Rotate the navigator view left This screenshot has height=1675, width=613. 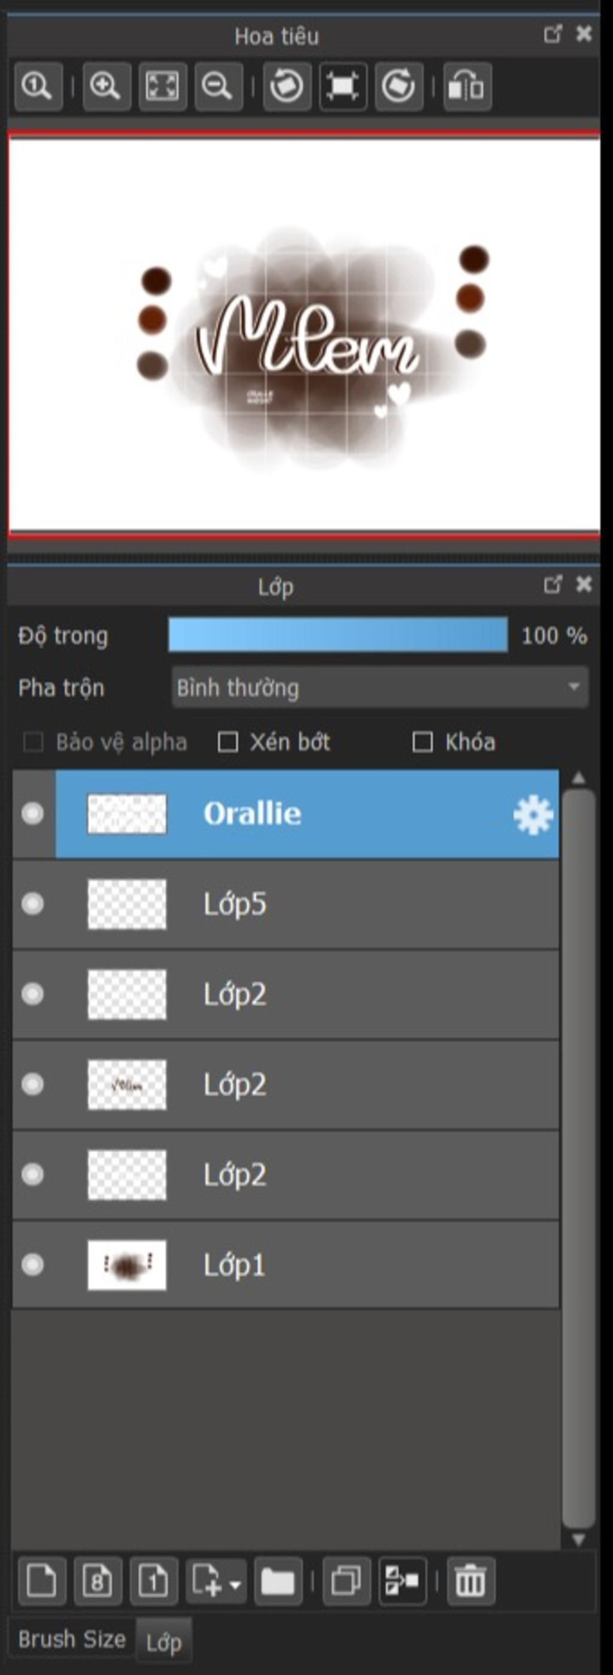pos(286,86)
